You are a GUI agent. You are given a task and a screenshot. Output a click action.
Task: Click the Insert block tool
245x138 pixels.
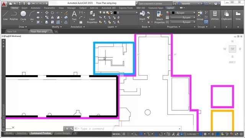[x=142, y=16]
